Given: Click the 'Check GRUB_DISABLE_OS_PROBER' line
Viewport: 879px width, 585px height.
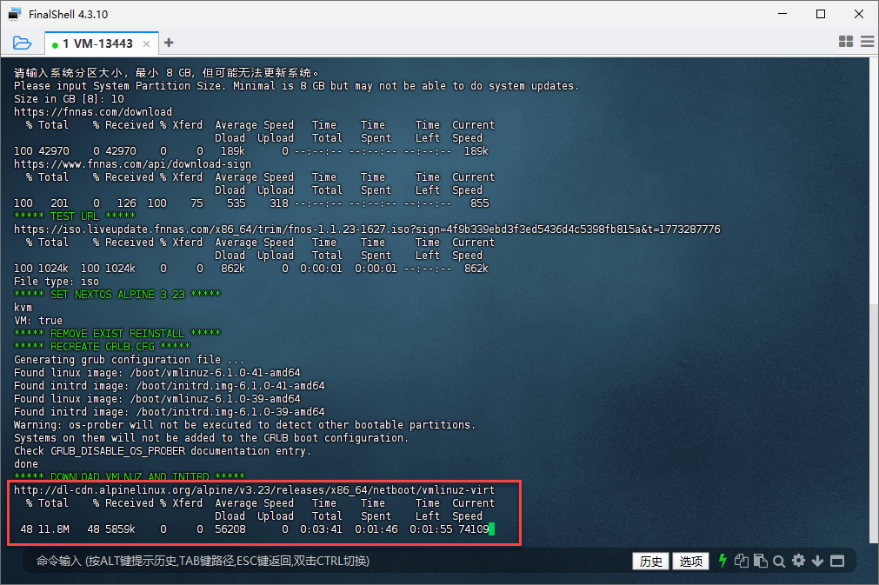Looking at the screenshot, I should tap(163, 451).
